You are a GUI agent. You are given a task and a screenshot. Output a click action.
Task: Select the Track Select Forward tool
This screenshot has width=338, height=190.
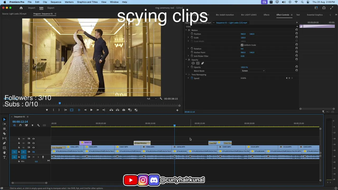[4, 124]
